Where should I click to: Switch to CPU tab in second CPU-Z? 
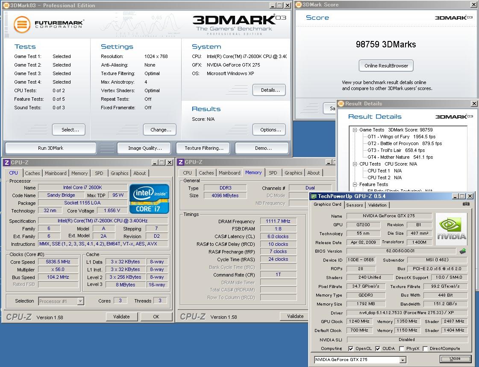point(187,173)
